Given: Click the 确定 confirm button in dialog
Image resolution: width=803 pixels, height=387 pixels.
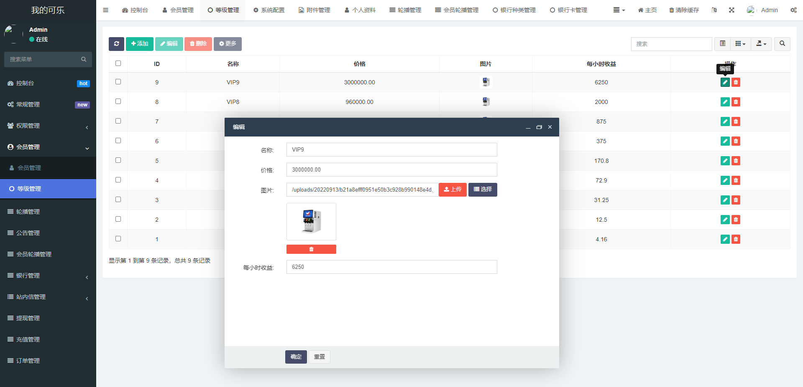Looking at the screenshot, I should click(x=296, y=357).
